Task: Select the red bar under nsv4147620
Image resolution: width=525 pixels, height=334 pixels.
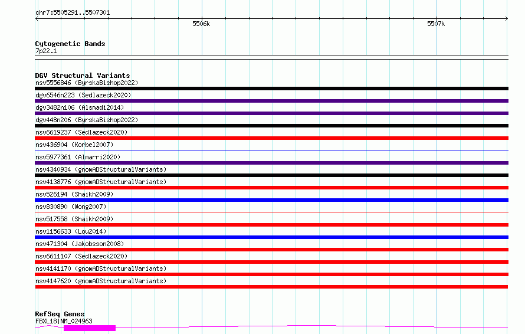Action: coord(271,287)
